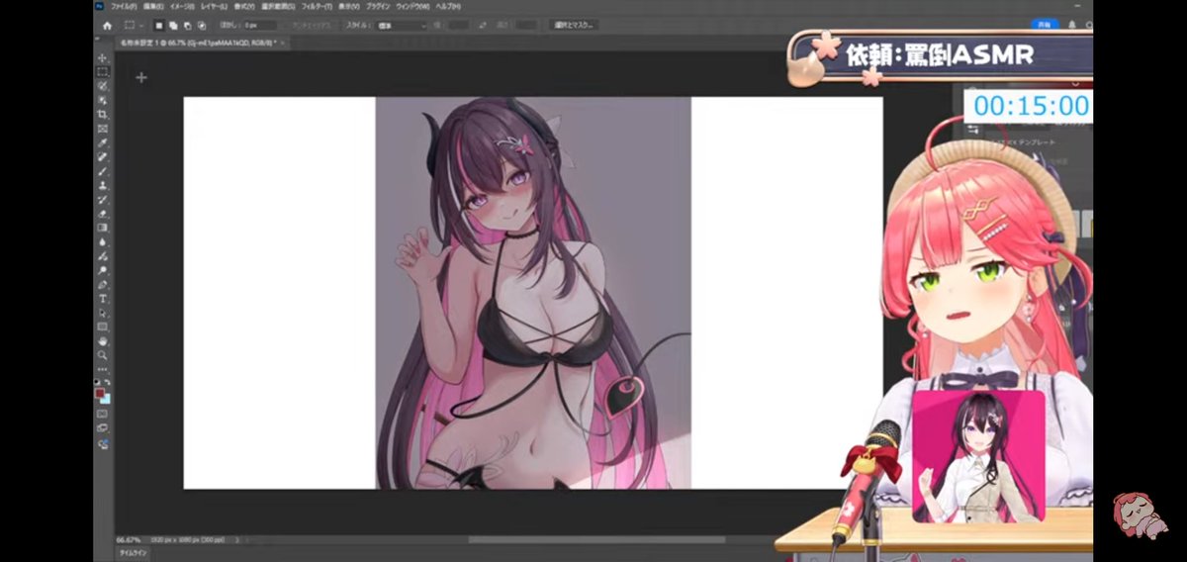Select the Zoom tool
The width and height of the screenshot is (1187, 562).
pyautogui.click(x=103, y=355)
